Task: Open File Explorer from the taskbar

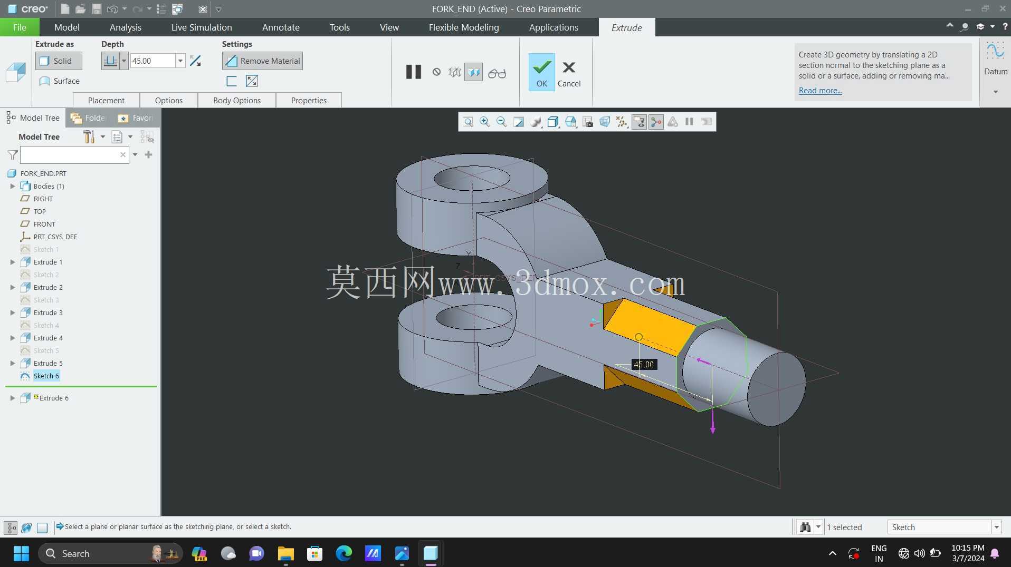Action: (x=285, y=553)
